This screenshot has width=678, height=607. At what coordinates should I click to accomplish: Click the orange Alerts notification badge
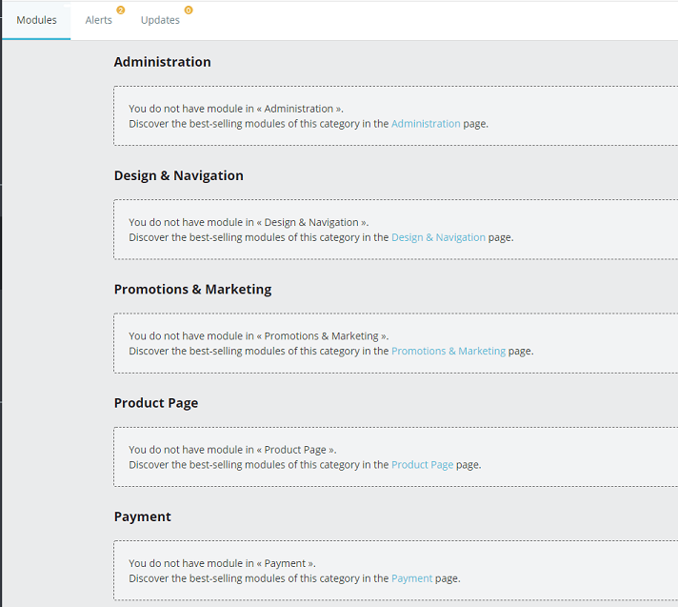(121, 10)
